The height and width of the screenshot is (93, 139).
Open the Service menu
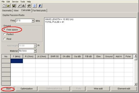pyautogui.click(x=15, y=2)
